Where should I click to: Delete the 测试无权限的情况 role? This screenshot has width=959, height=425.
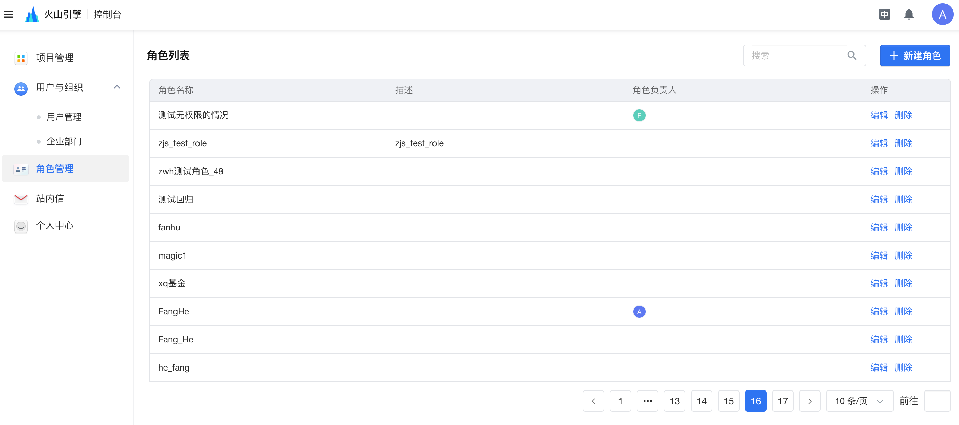click(x=903, y=115)
